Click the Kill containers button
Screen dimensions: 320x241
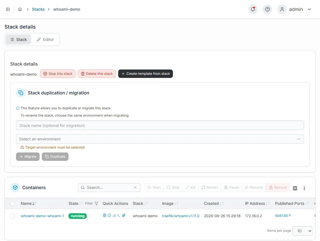(190, 187)
